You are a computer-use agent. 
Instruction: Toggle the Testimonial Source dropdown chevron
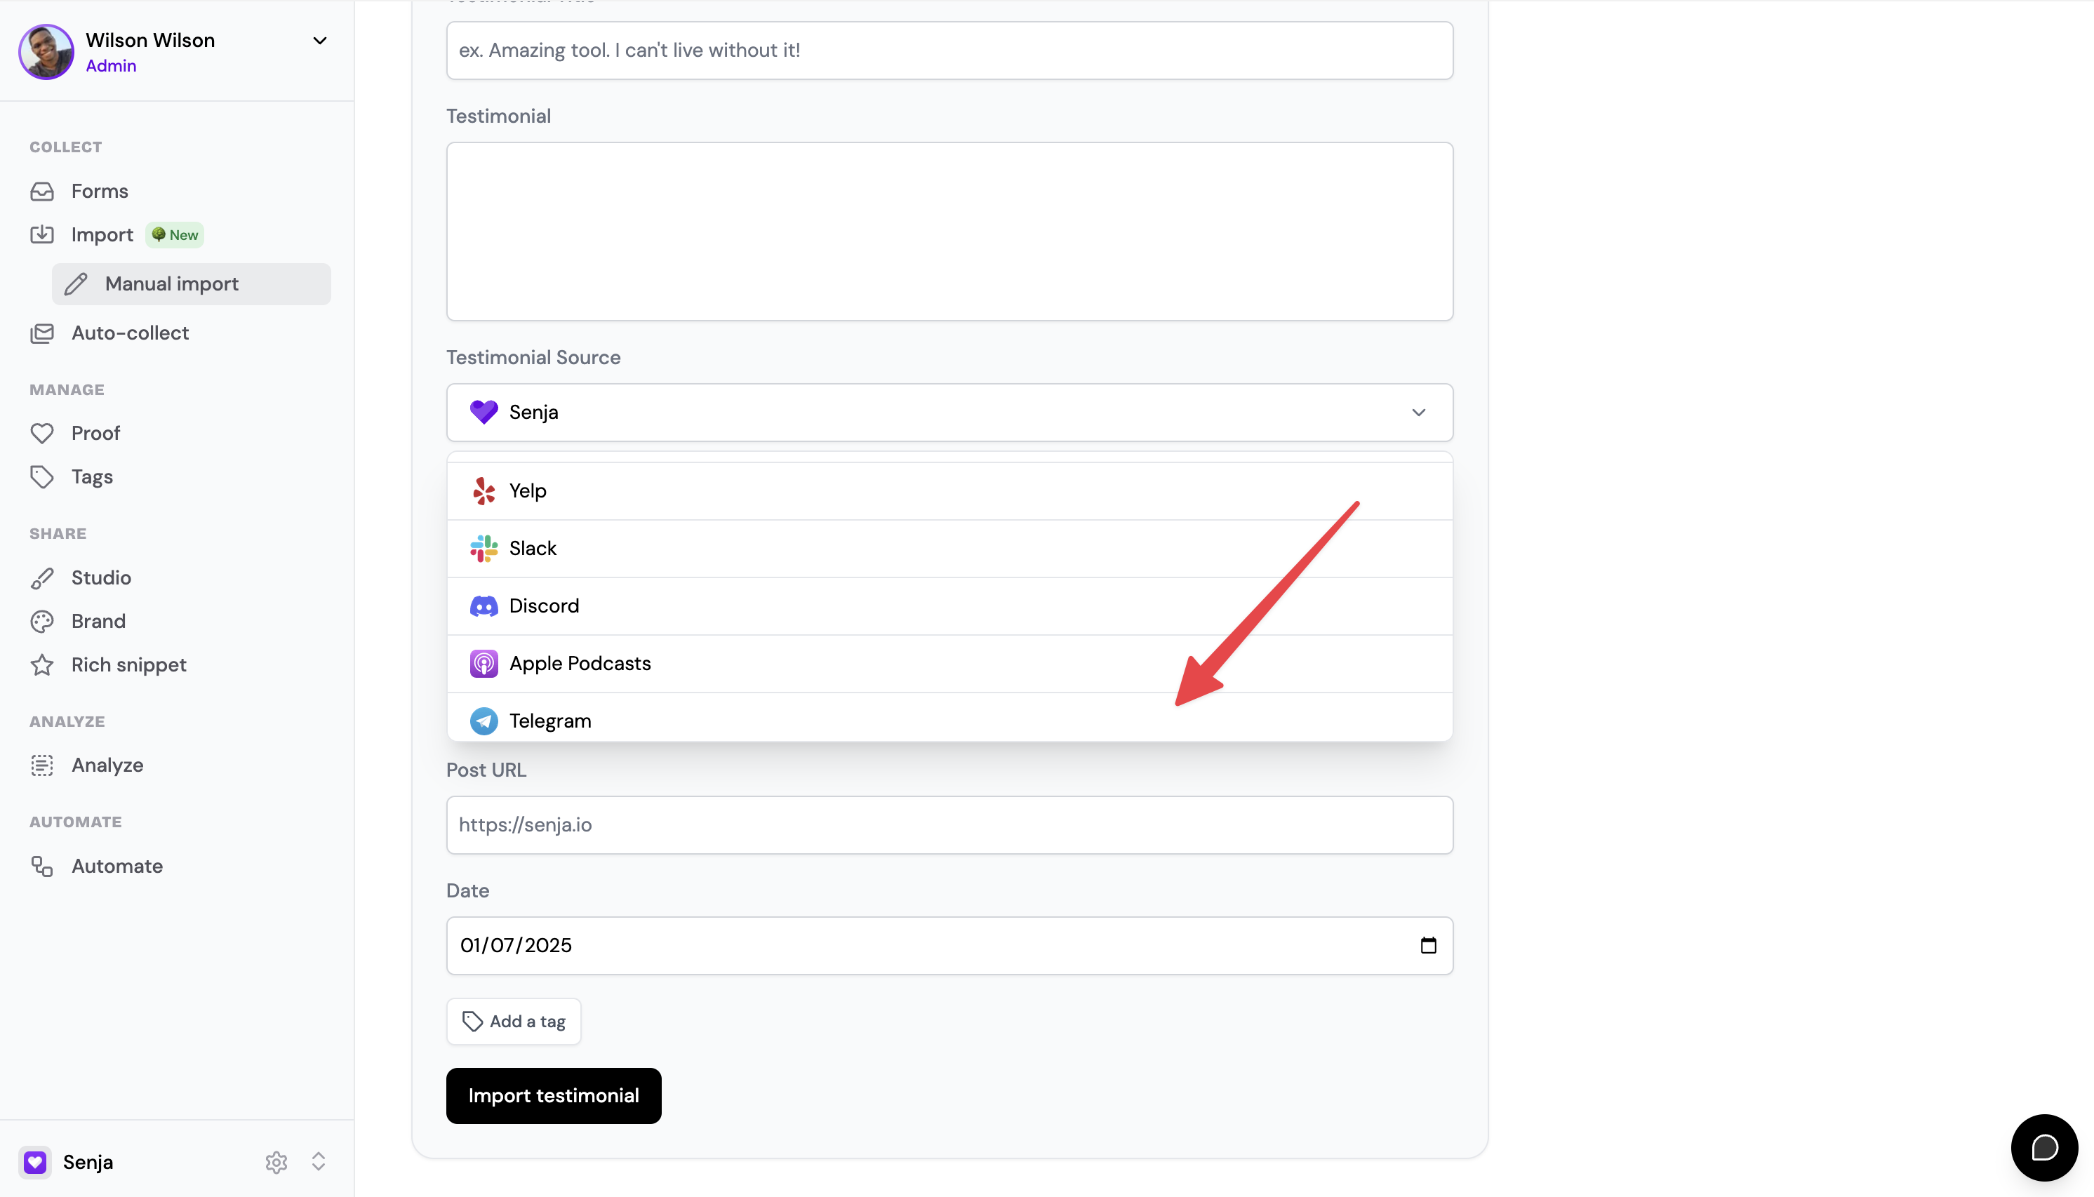click(1419, 413)
